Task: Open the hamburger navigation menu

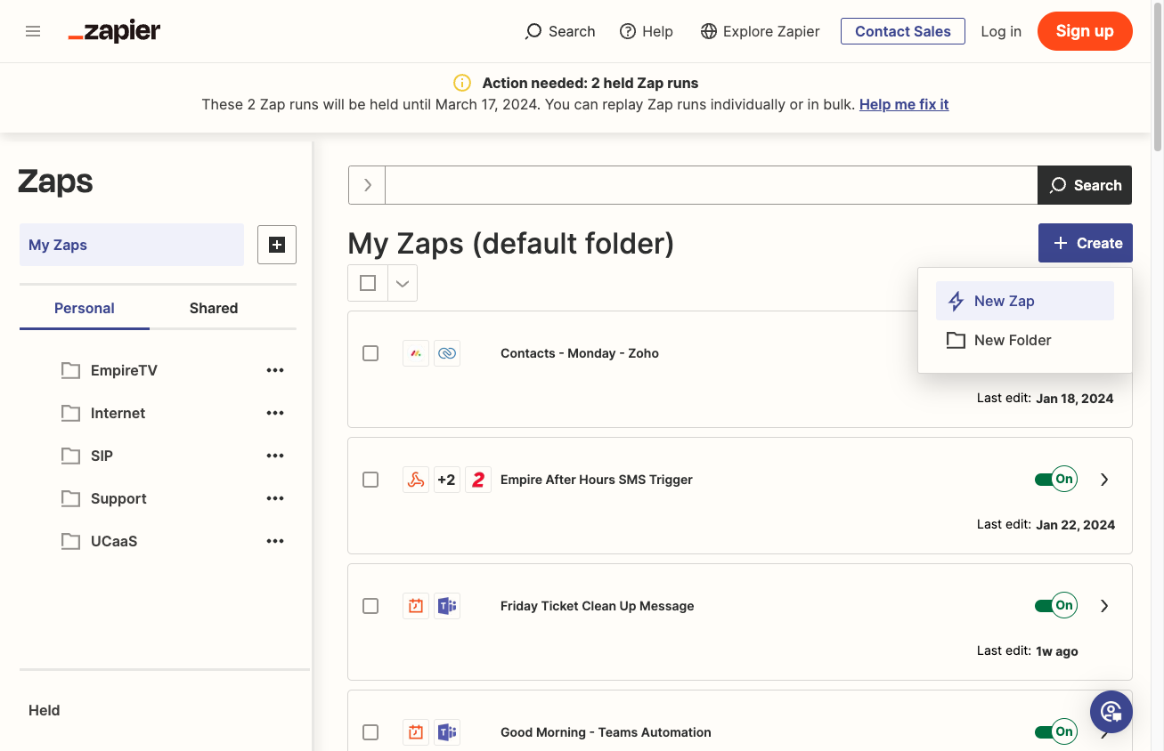Action: pyautogui.click(x=33, y=31)
